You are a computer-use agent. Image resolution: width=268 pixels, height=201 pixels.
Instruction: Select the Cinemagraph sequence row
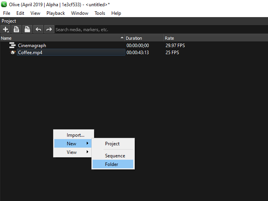134,45
